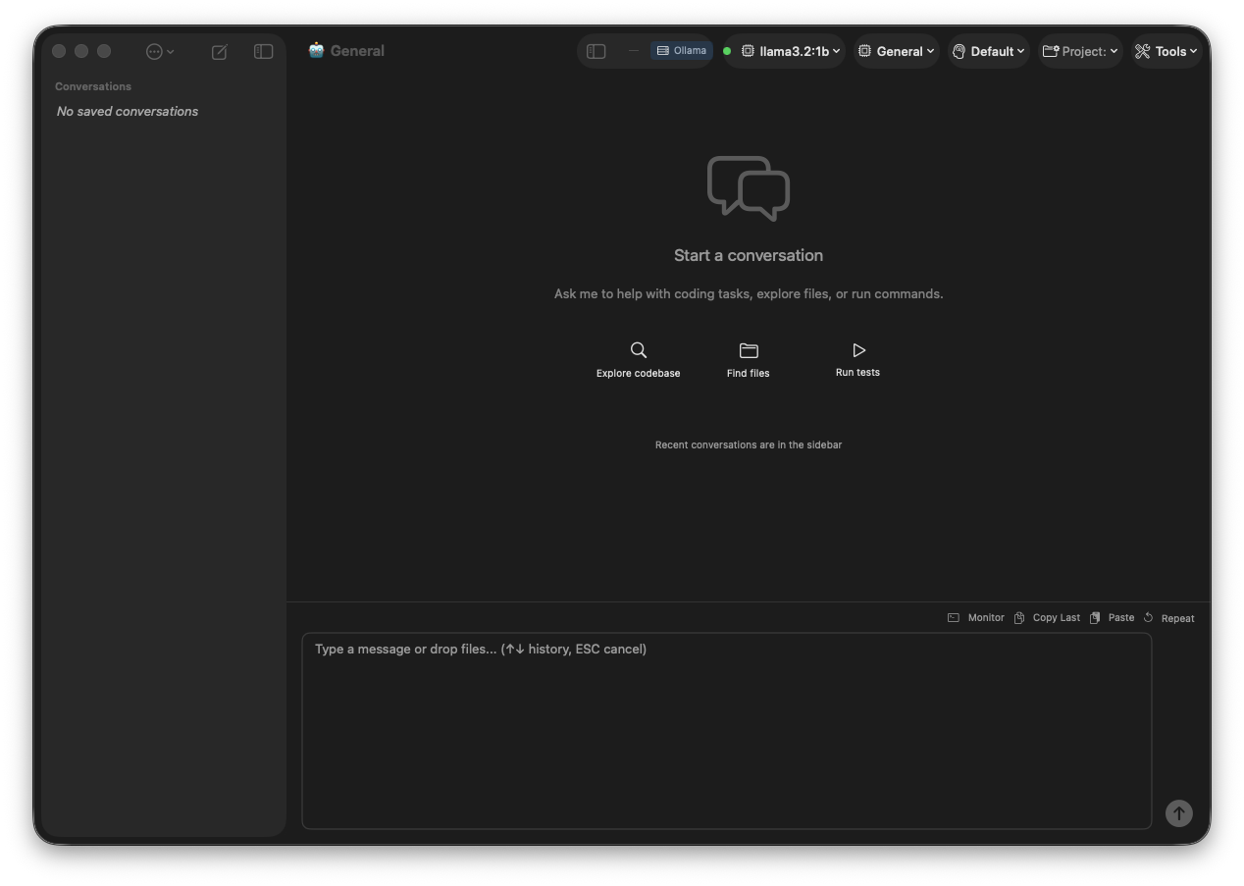Click the Run tests play icon
The width and height of the screenshot is (1244, 886).
857,349
